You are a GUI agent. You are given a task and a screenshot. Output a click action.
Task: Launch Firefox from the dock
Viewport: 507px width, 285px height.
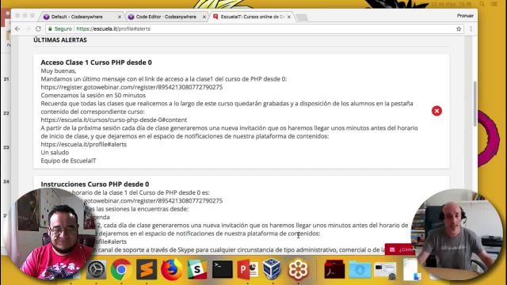pyautogui.click(x=172, y=269)
